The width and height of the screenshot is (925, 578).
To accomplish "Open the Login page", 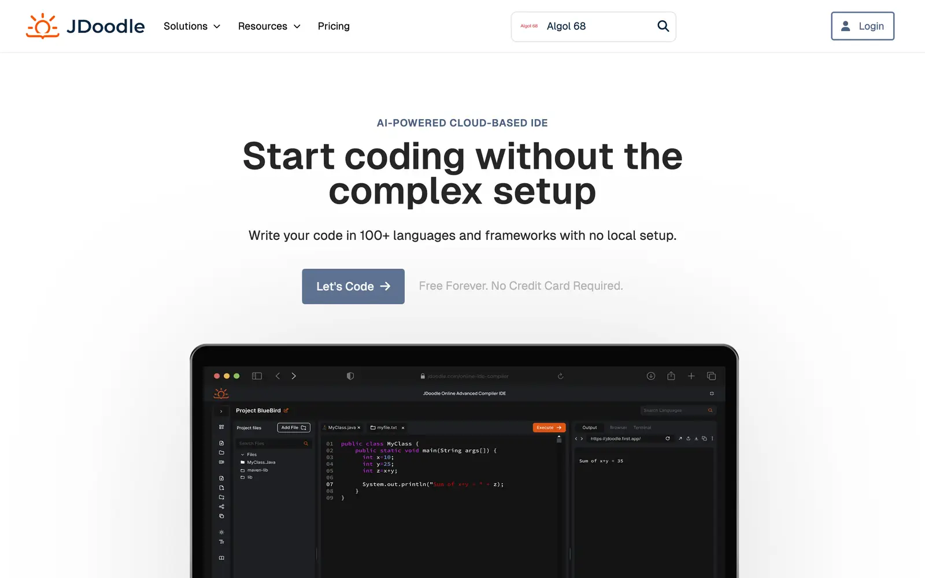I will click(863, 26).
